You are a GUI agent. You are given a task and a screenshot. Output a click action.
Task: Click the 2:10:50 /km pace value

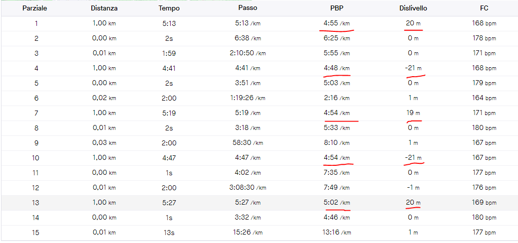pyautogui.click(x=248, y=53)
